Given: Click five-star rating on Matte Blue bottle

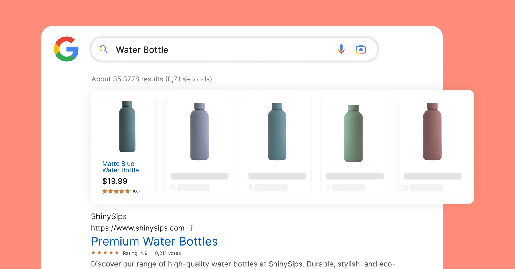Looking at the screenshot, I should click(116, 191).
